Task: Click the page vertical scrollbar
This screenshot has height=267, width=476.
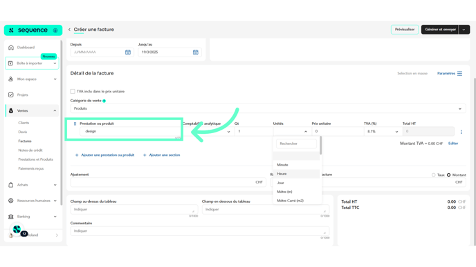Action: pos(475,162)
